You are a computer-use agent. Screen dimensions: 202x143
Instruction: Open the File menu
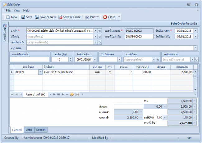coord(8,11)
